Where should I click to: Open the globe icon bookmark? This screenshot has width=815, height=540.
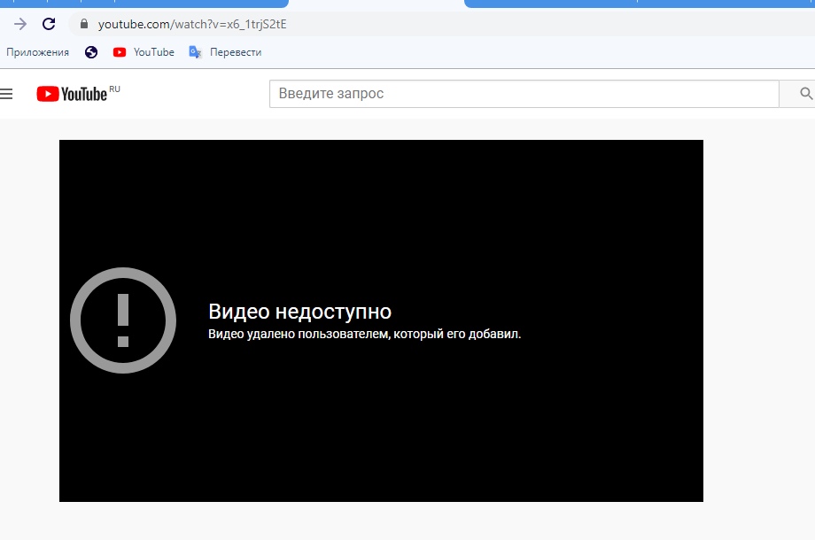[91, 52]
